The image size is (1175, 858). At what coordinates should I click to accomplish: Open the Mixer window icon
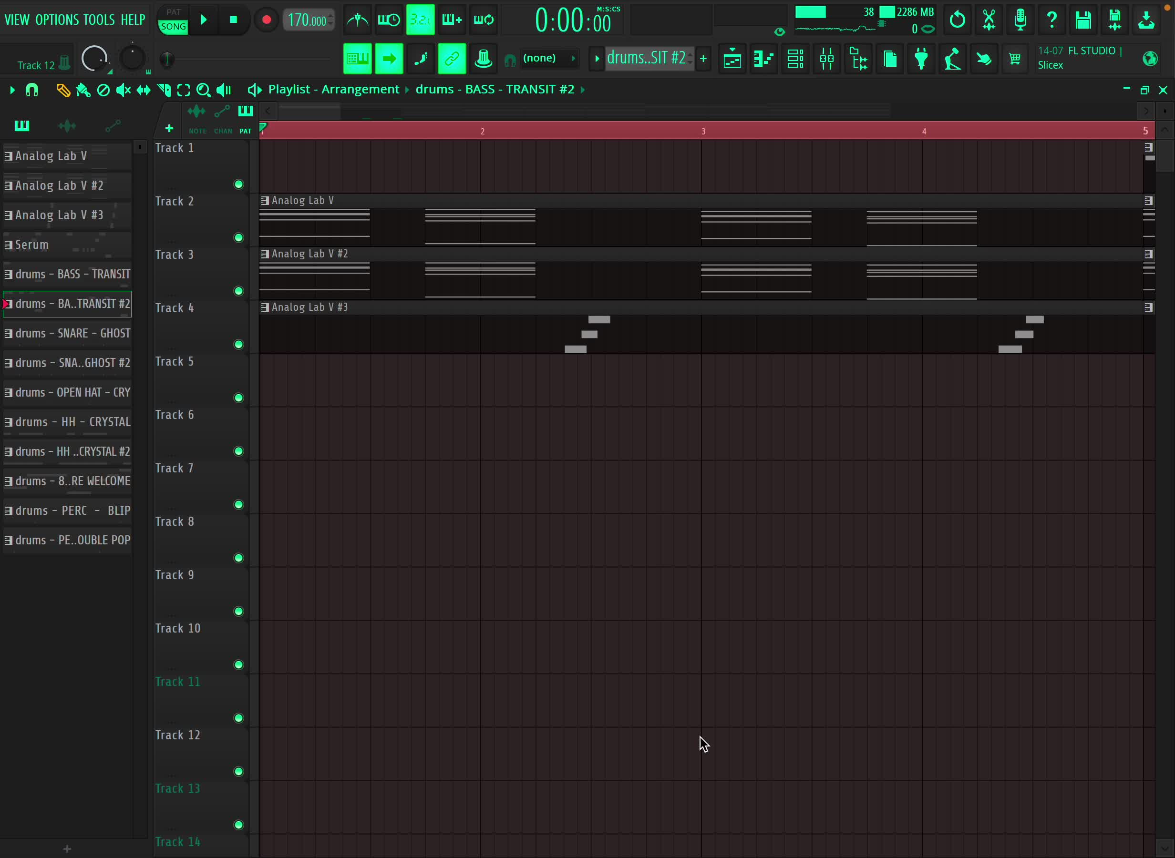tap(827, 59)
